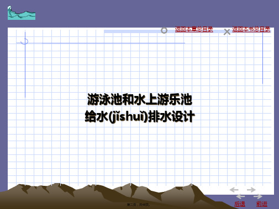
Task: Click the blue vertical line on right side
Action: pos(262,58)
